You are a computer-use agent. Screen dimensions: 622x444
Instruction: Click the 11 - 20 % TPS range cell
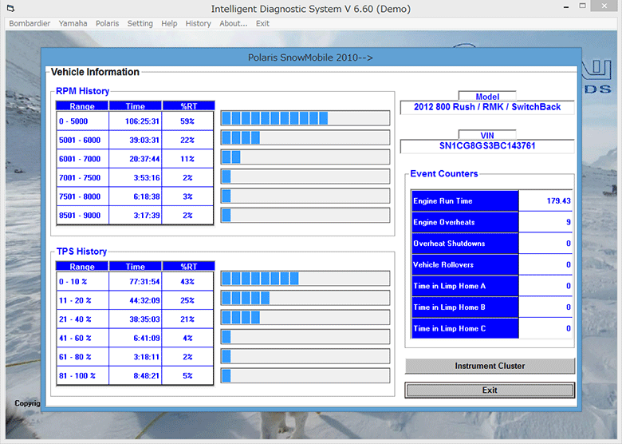pos(82,300)
